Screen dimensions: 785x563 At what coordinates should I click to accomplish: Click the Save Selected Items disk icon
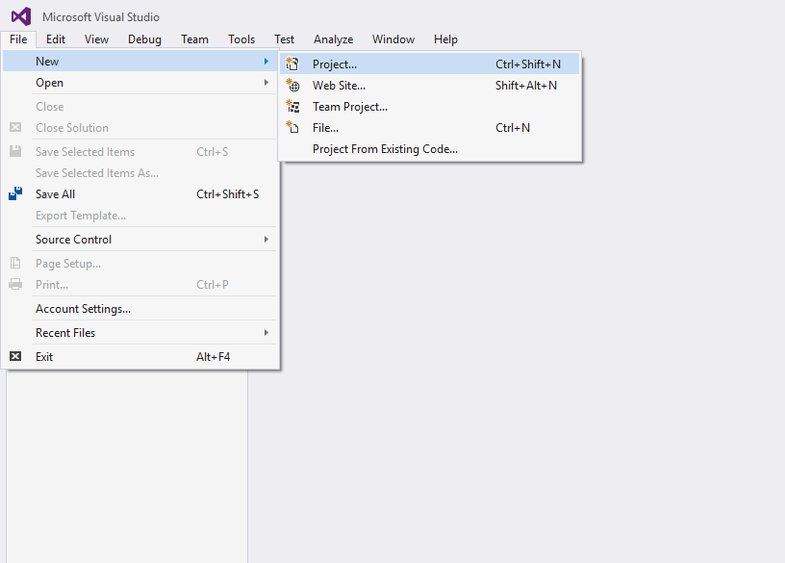15,151
